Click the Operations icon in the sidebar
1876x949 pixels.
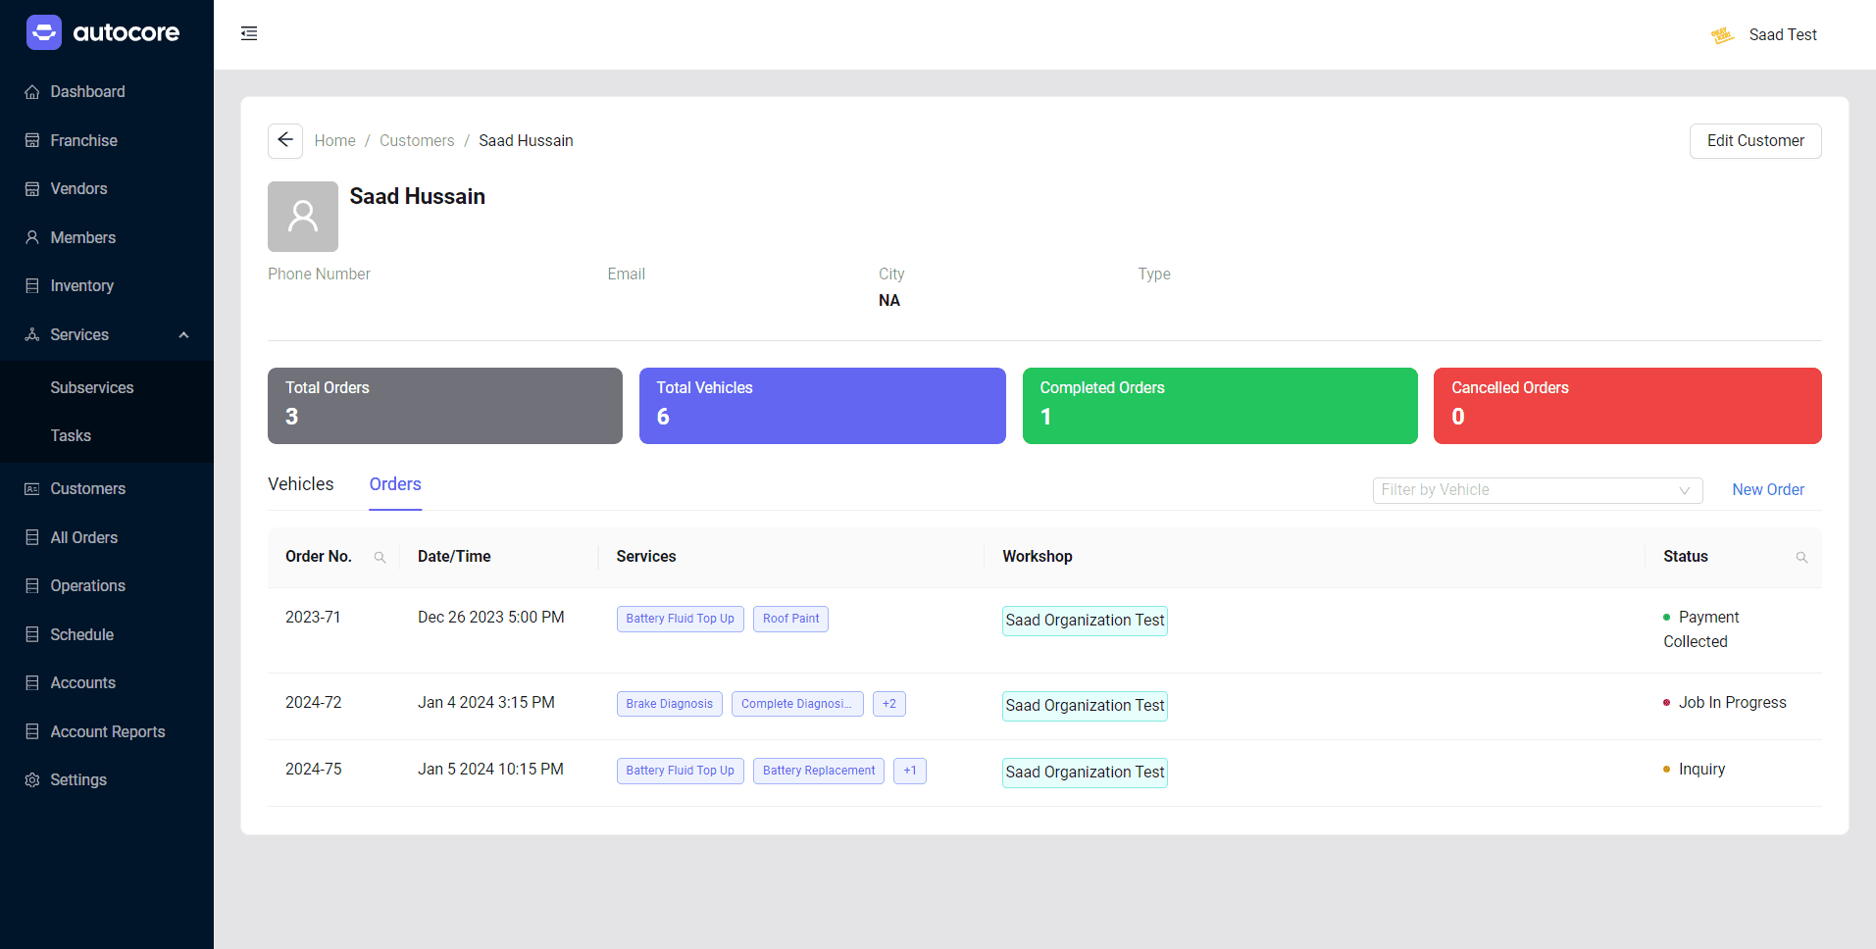point(32,585)
